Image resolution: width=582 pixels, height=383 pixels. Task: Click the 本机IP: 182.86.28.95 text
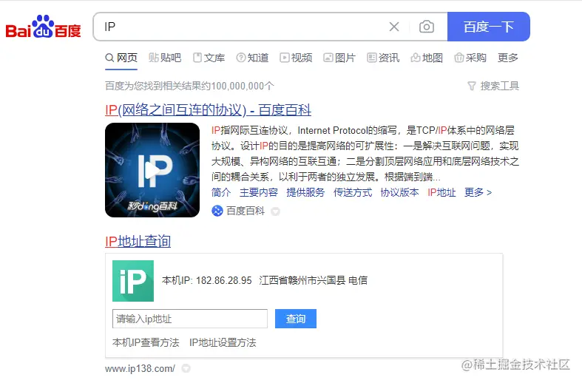(207, 280)
